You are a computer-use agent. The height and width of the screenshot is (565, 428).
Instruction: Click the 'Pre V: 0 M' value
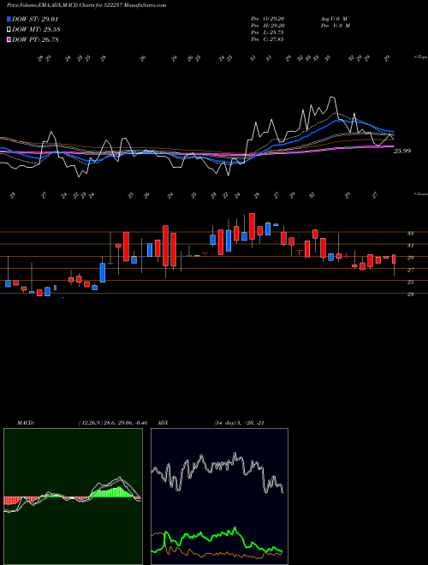pyautogui.click(x=335, y=26)
